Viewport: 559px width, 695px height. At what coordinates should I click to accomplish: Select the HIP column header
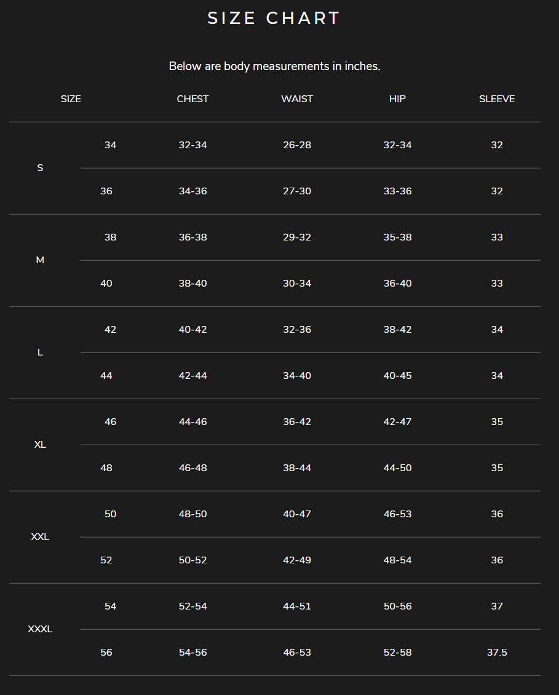tap(397, 99)
